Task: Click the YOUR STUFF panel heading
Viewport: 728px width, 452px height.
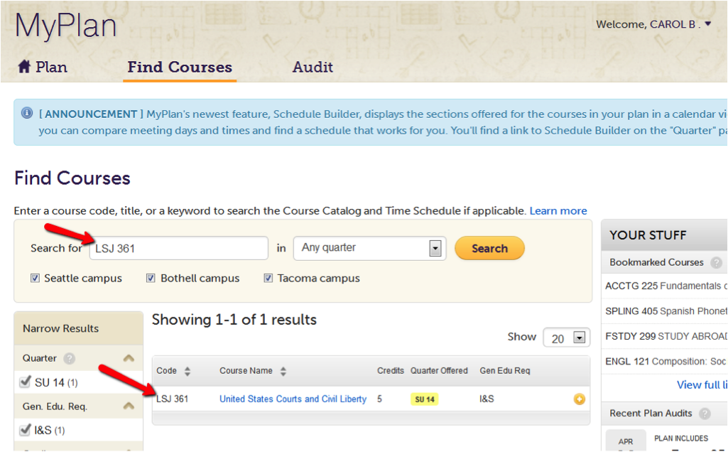Action: click(x=648, y=235)
